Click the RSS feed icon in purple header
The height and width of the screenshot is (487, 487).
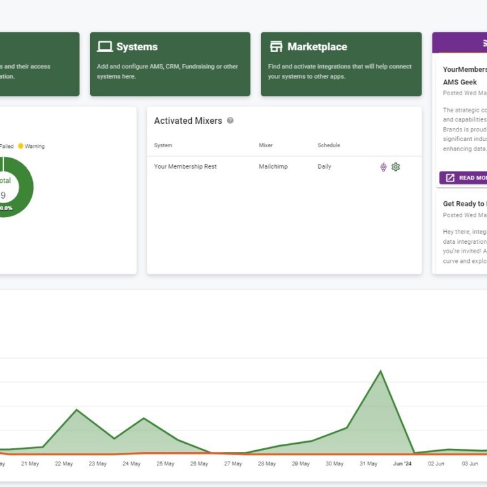[x=484, y=43]
